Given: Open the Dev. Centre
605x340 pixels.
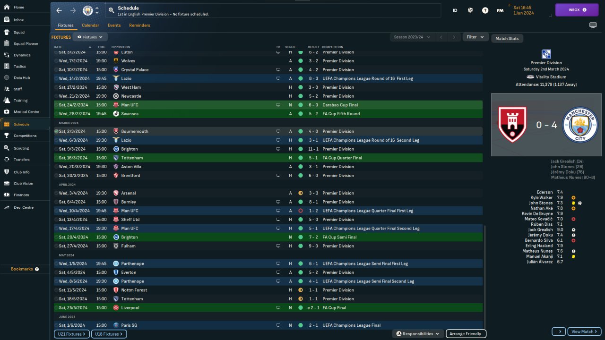Looking at the screenshot, I should click(23, 207).
